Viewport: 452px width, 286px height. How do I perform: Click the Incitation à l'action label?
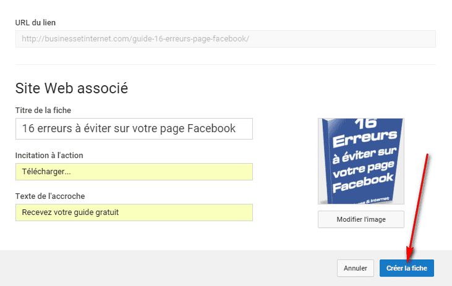pos(49,156)
